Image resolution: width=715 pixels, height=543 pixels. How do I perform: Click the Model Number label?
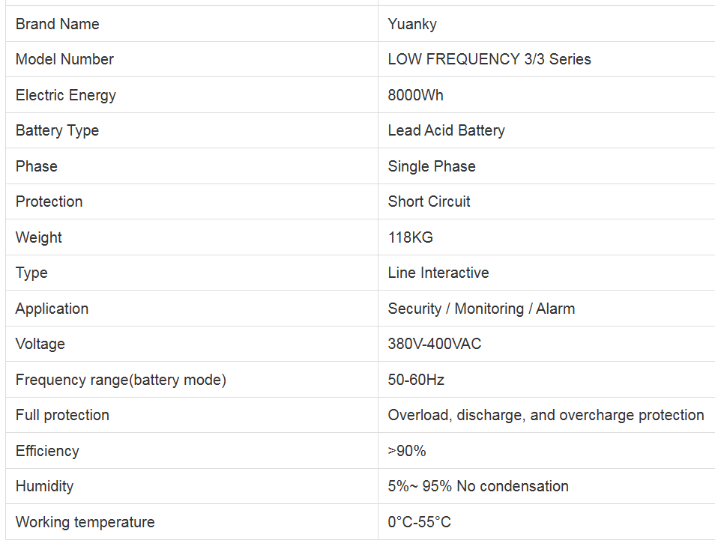[x=64, y=59]
